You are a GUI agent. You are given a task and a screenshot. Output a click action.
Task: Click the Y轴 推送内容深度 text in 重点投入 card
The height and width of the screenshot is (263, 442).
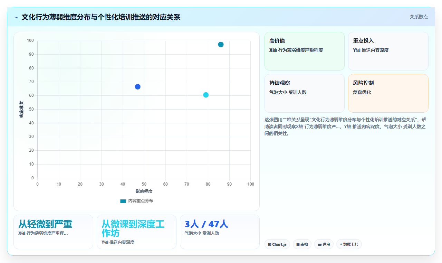(x=371, y=50)
